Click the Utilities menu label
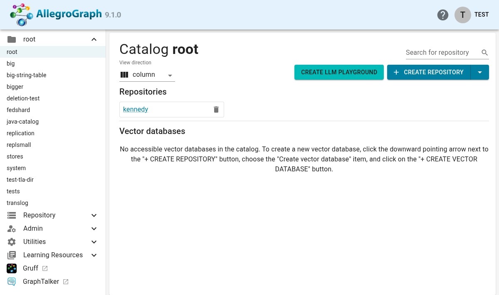This screenshot has width=499, height=295. point(35,242)
